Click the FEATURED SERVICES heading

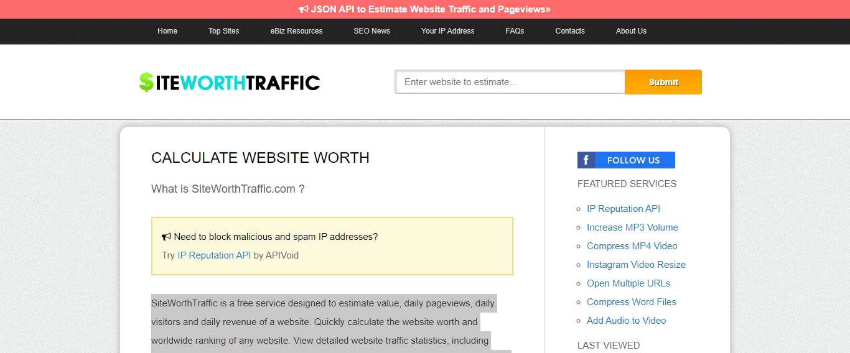click(x=627, y=184)
